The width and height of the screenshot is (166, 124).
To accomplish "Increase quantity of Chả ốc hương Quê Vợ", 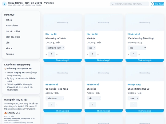I will (139, 105).
